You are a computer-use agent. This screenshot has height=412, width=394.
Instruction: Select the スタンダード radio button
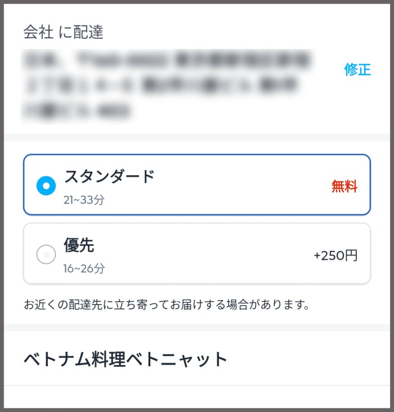[46, 185]
